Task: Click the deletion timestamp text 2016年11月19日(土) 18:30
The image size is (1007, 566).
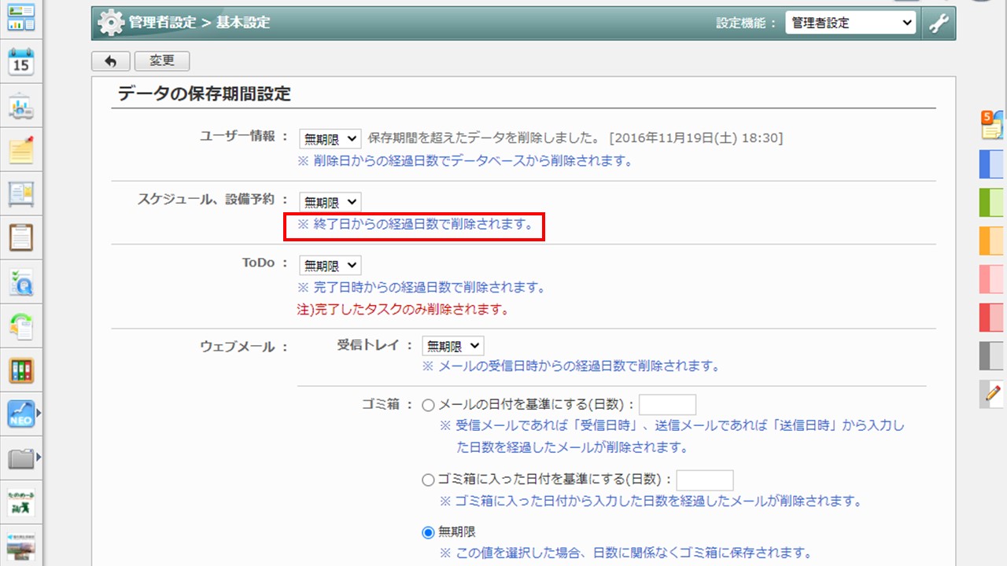Action: pos(696,138)
